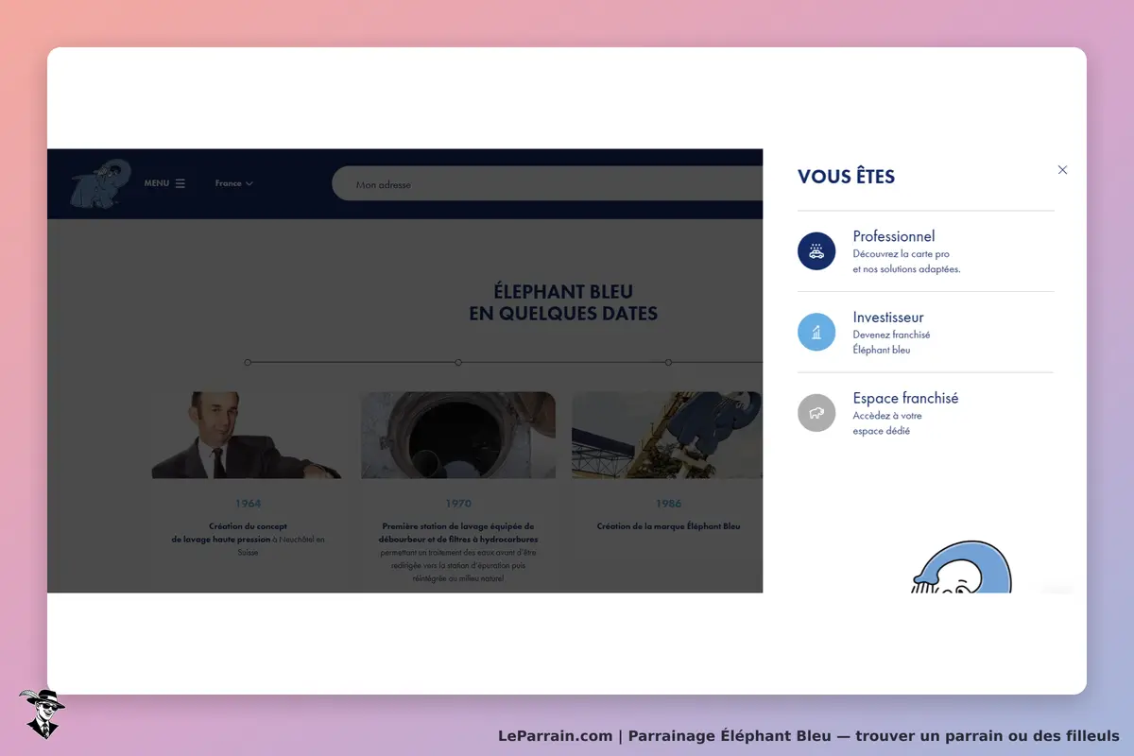Click the Éléphant Bleu logo in header
1134x756 pixels.
tap(100, 183)
